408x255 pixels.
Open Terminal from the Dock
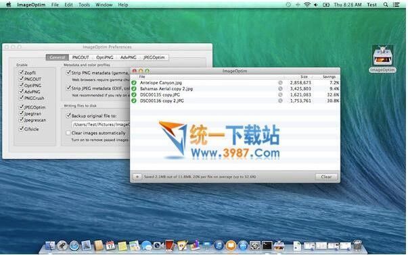click(267, 246)
